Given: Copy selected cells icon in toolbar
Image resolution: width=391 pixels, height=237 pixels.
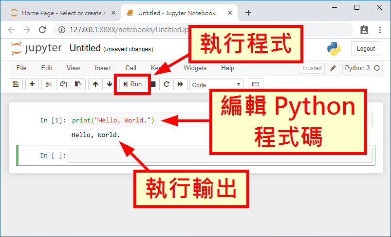Looking at the screenshot, I should coord(63,84).
